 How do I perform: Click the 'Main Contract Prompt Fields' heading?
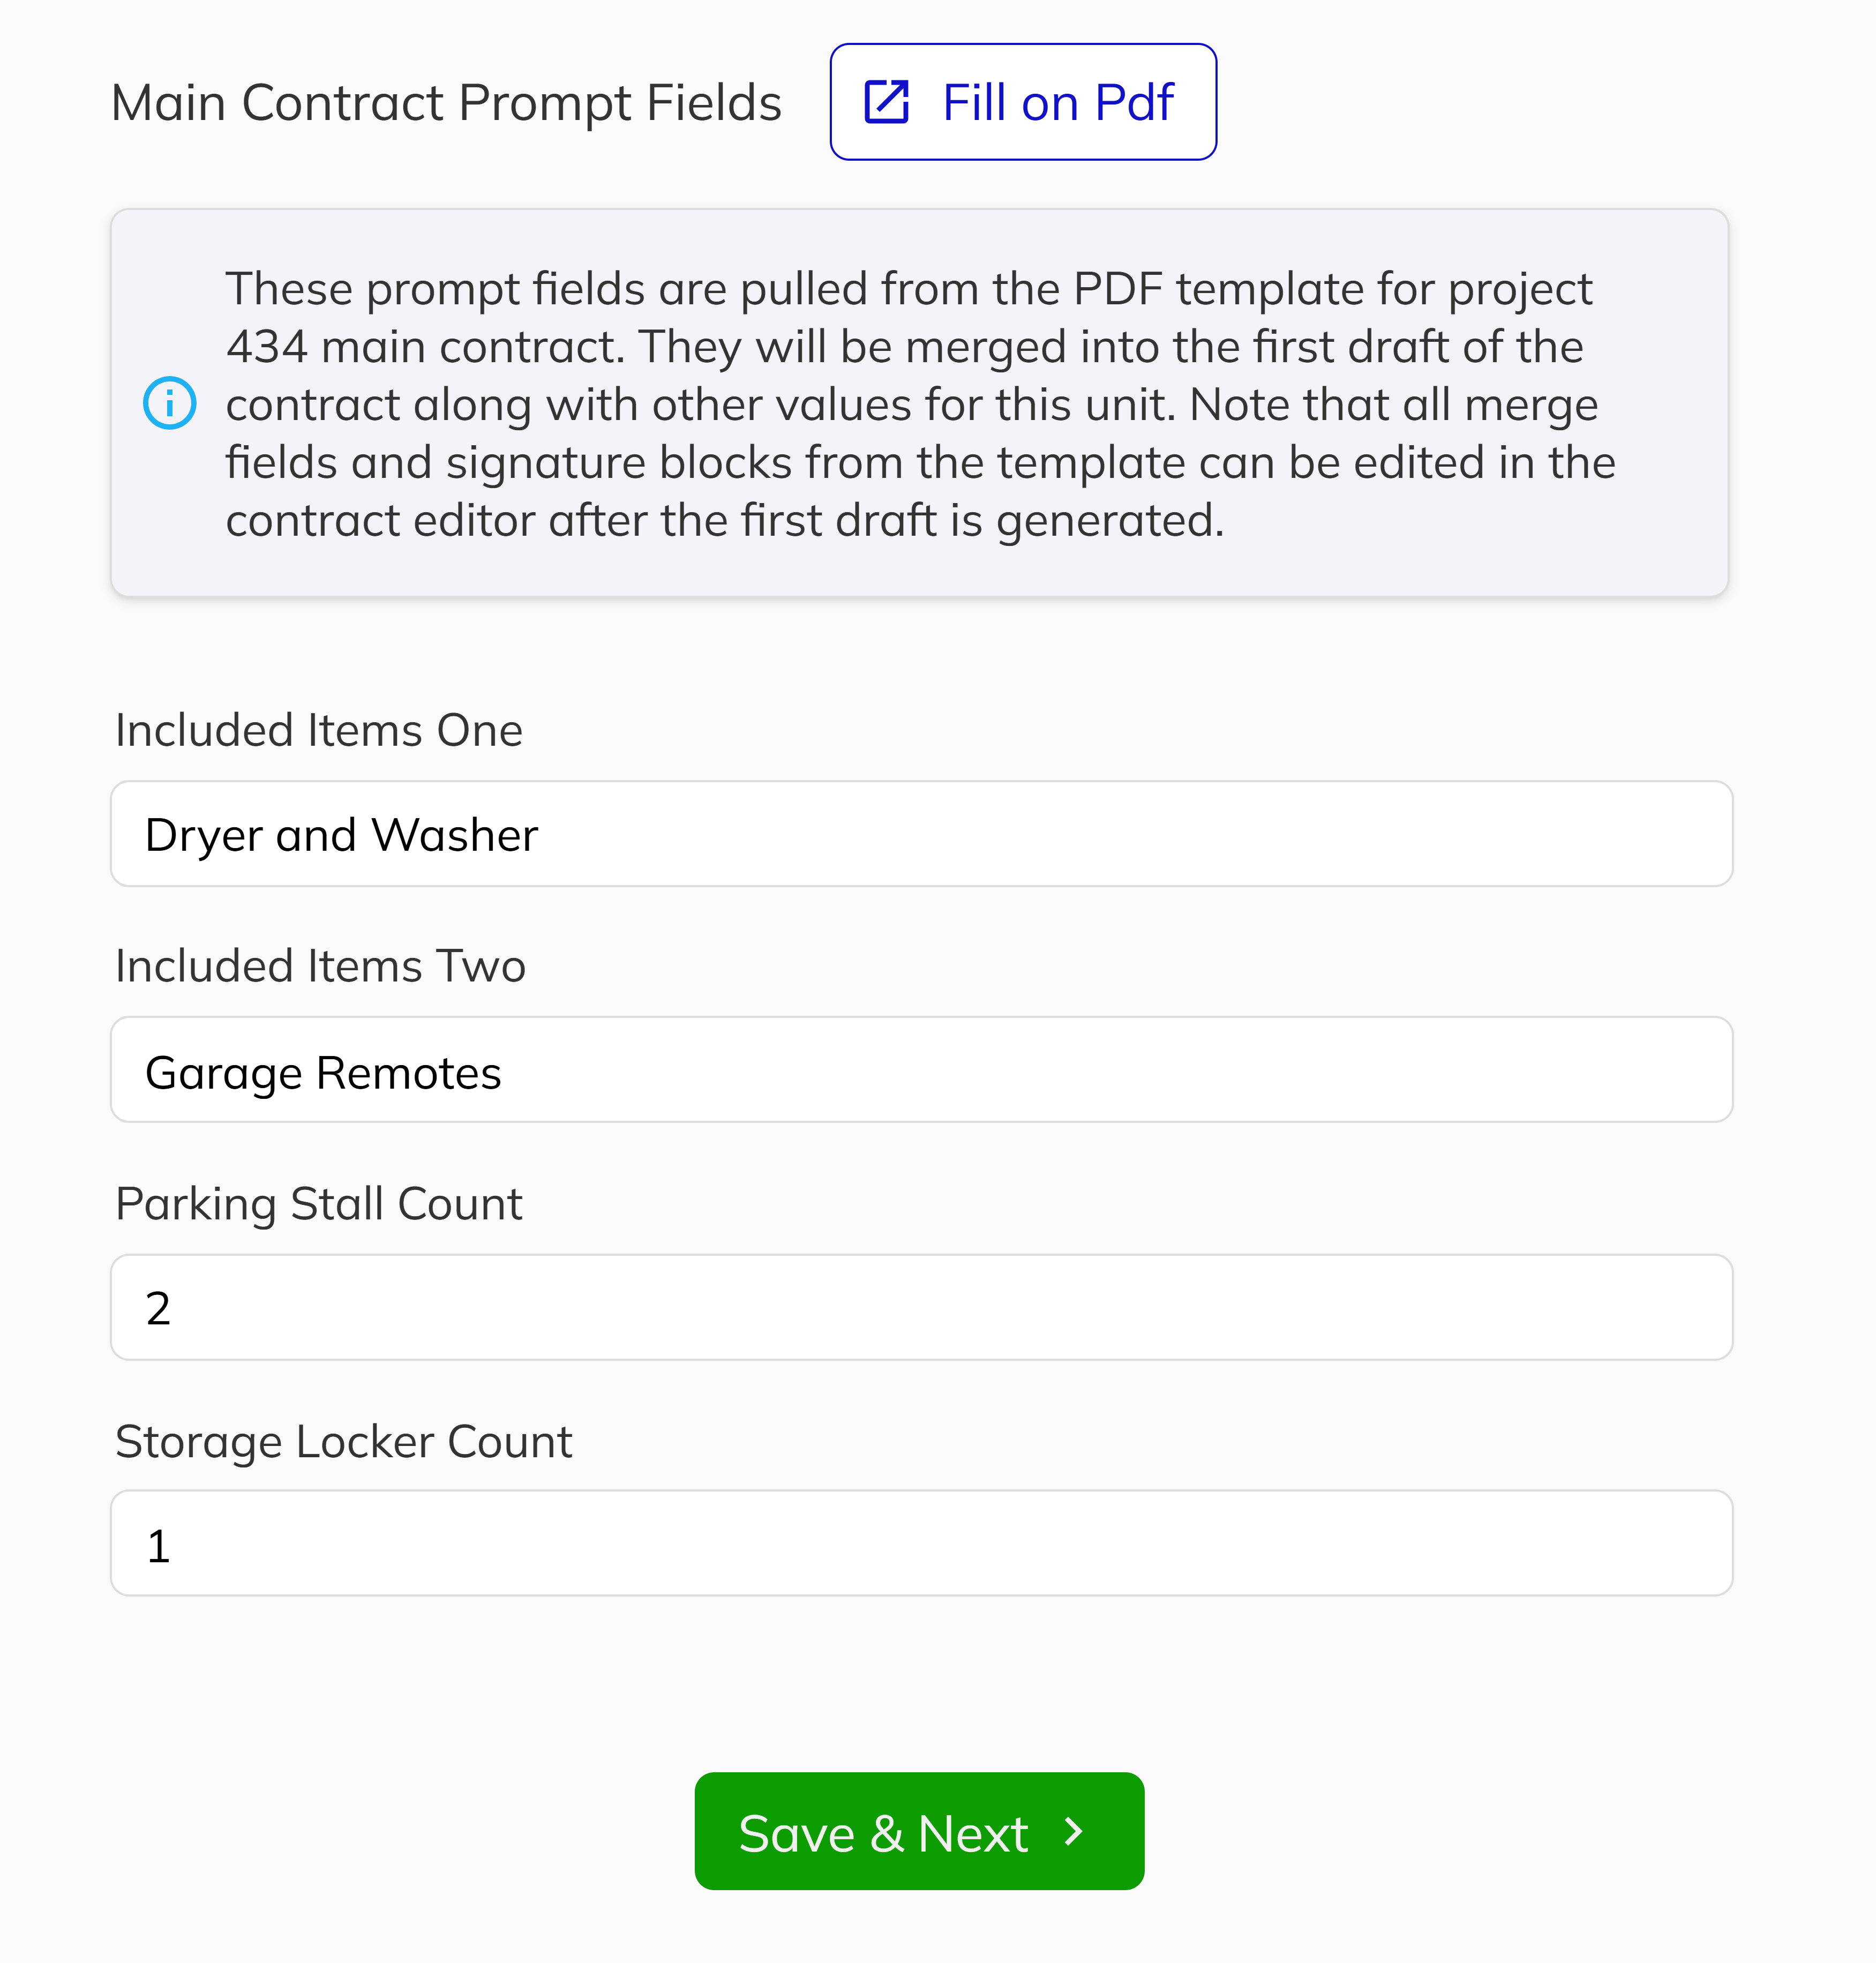pos(446,102)
